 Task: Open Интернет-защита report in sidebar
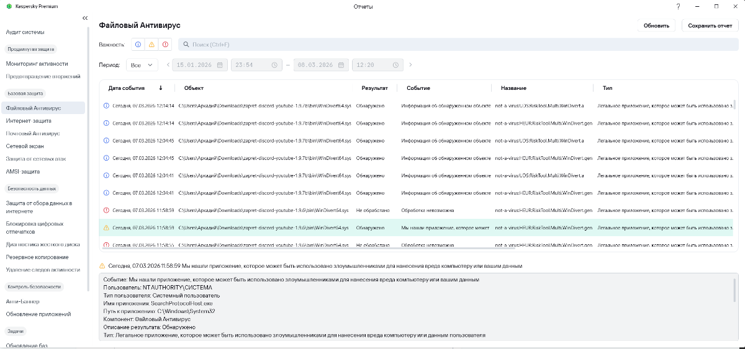(x=29, y=121)
